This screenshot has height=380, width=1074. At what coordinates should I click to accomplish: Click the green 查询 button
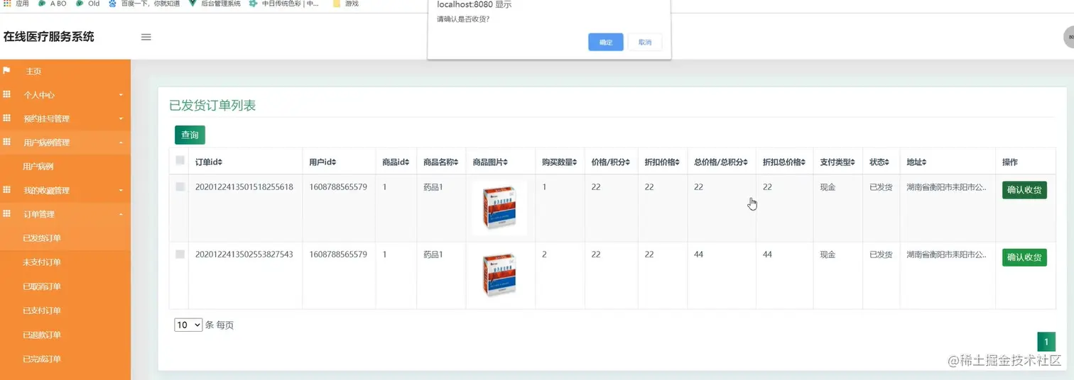click(190, 135)
